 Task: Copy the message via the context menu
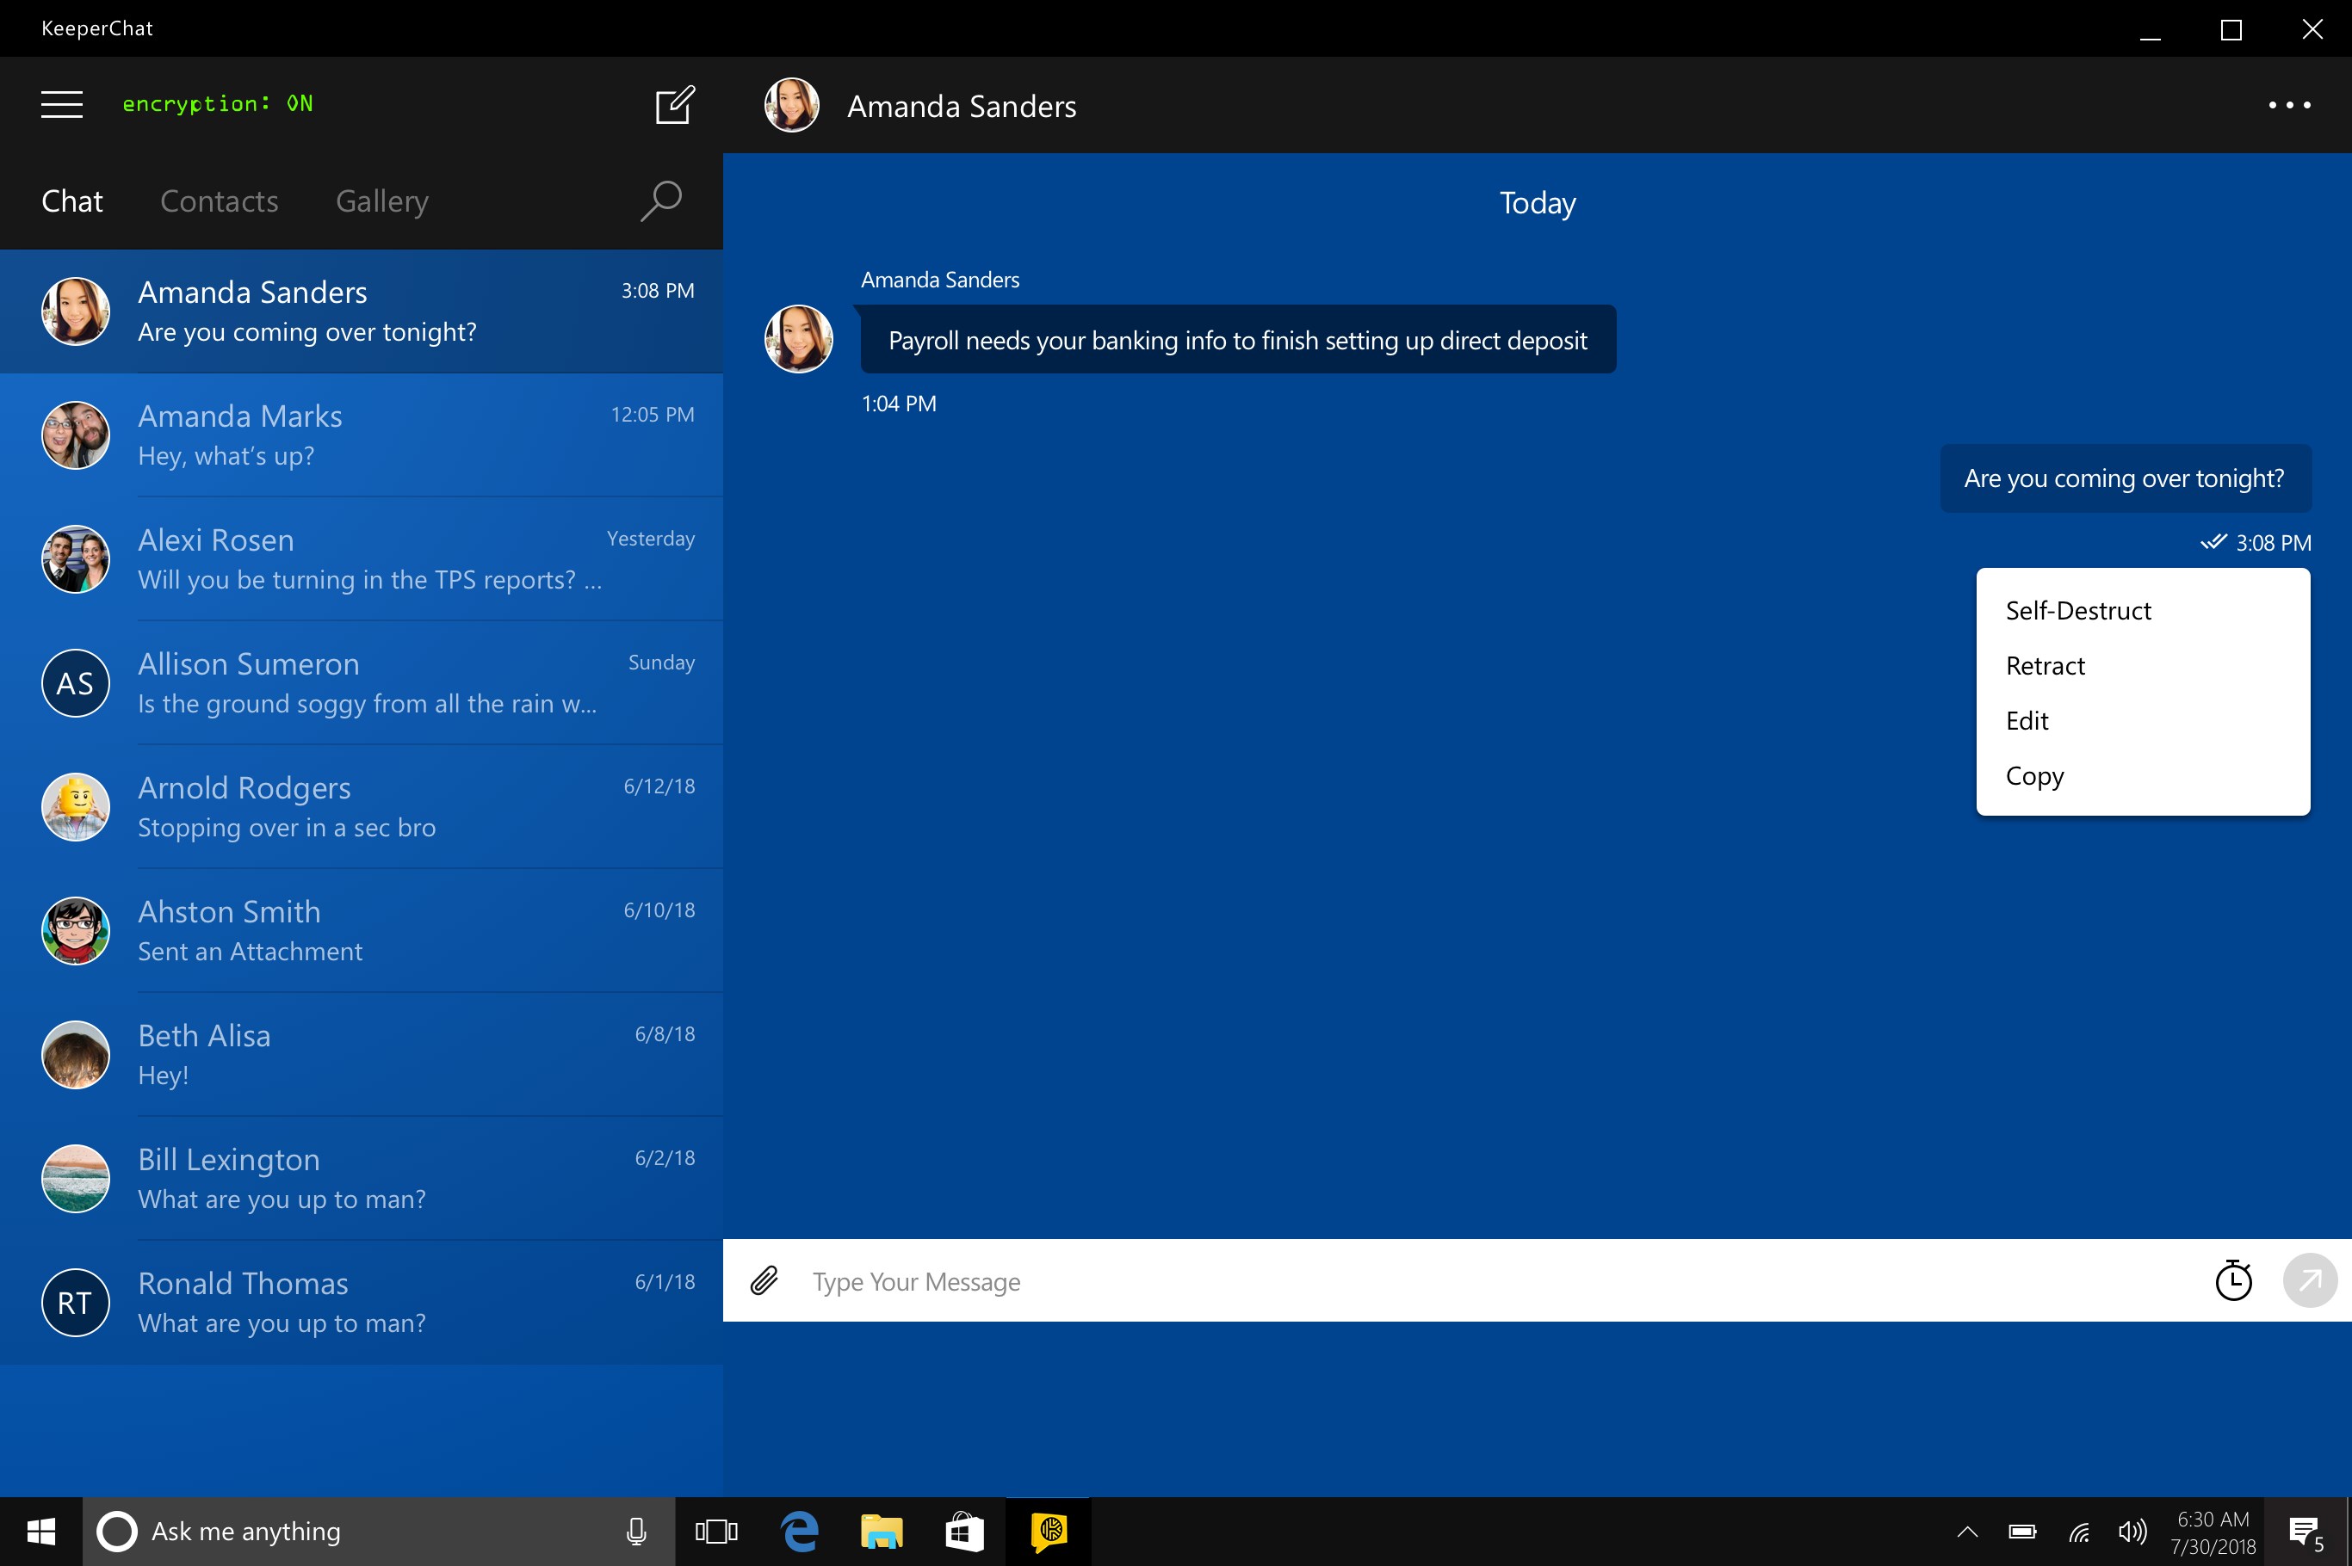point(2033,776)
